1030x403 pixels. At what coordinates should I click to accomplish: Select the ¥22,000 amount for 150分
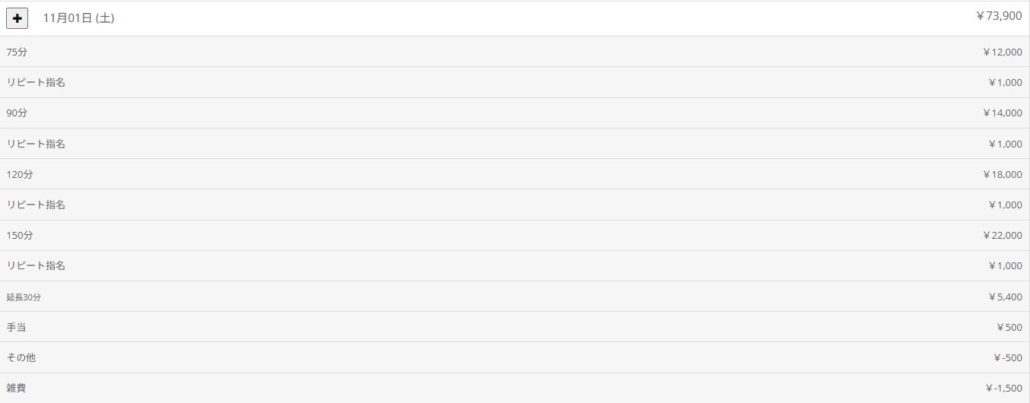[1002, 235]
